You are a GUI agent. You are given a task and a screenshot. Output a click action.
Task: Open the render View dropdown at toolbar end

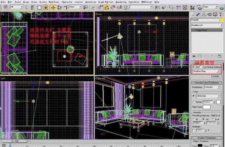[x=211, y=7]
